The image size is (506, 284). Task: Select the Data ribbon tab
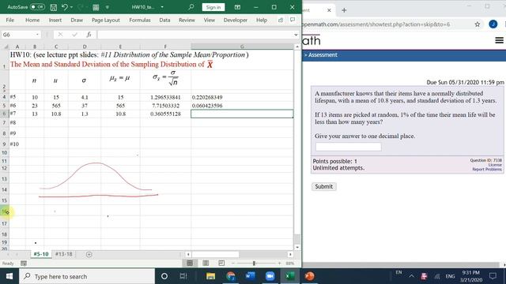click(x=164, y=20)
